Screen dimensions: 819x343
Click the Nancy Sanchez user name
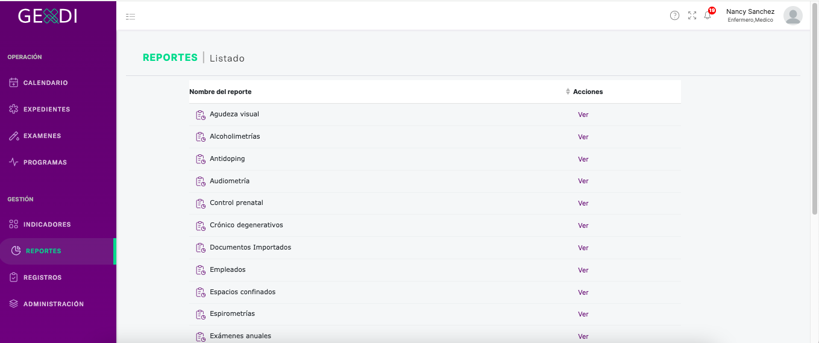(x=750, y=11)
